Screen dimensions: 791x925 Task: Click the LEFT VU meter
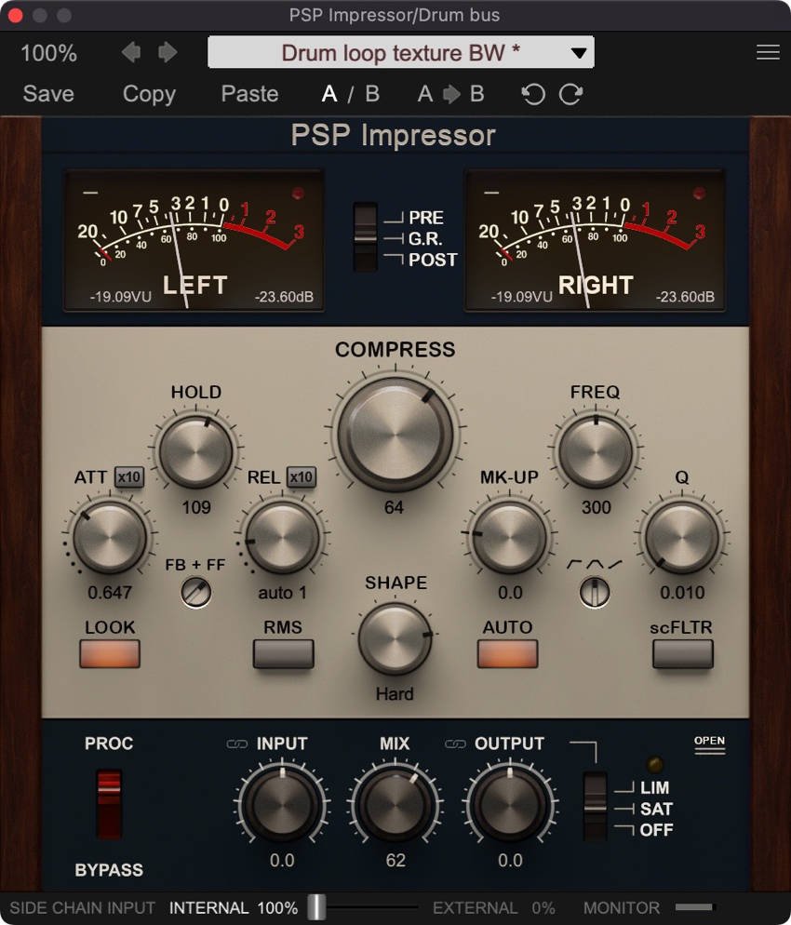194,240
